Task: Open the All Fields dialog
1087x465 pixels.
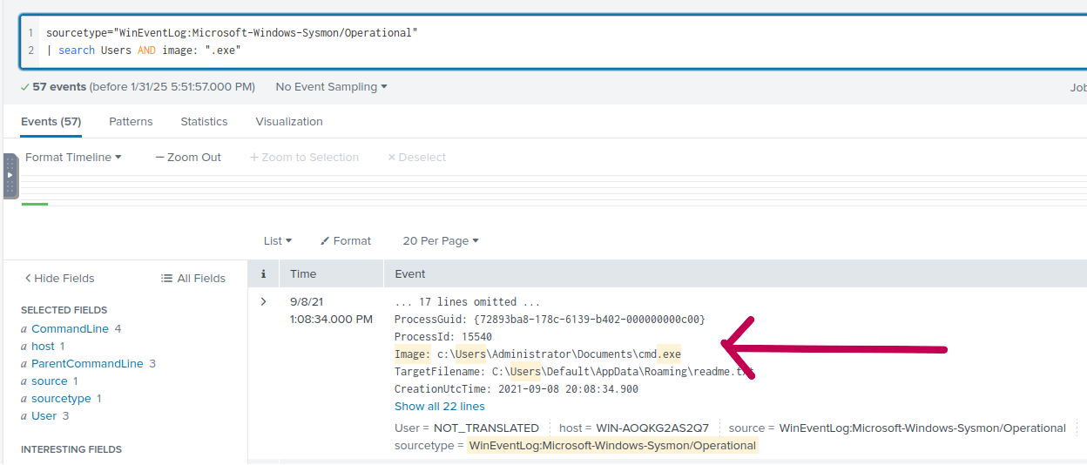Action: pyautogui.click(x=193, y=279)
